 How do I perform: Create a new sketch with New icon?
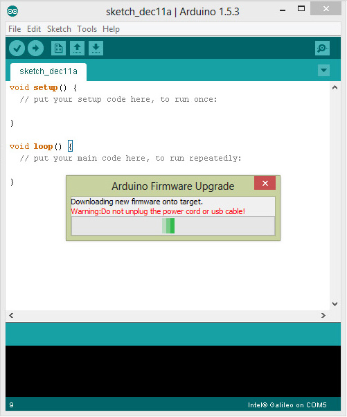point(58,48)
